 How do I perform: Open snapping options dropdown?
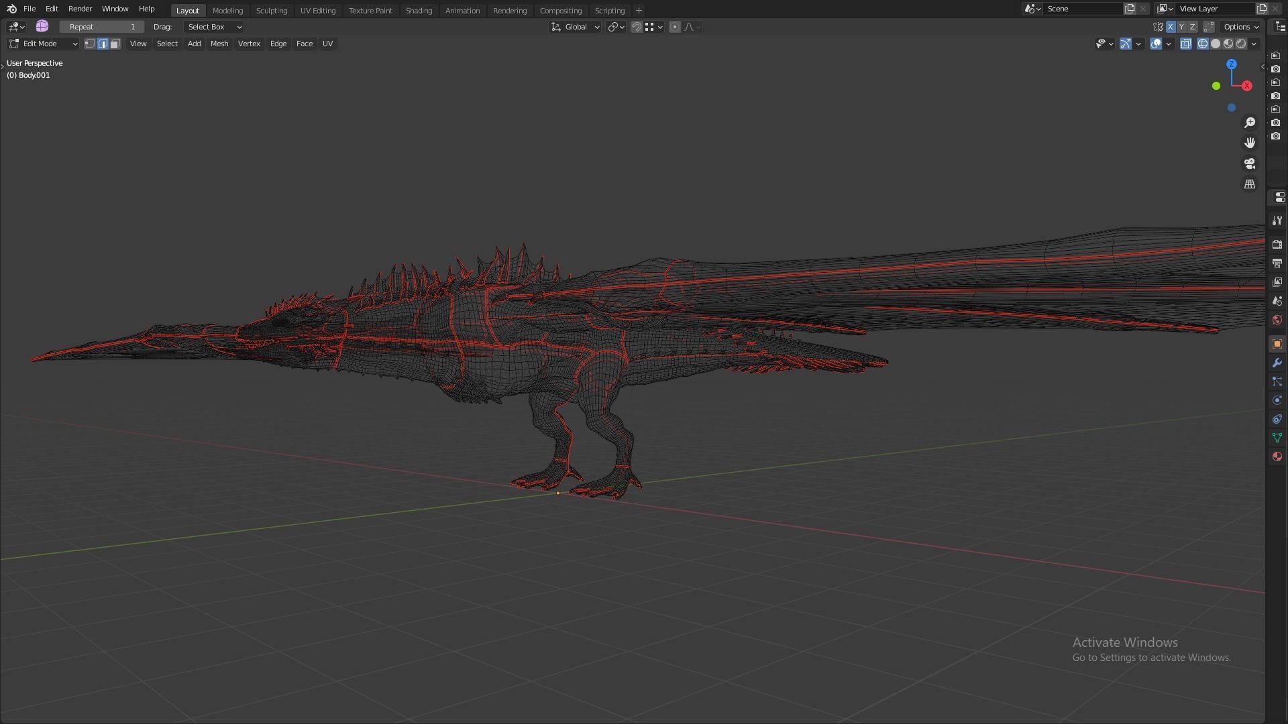coord(654,27)
